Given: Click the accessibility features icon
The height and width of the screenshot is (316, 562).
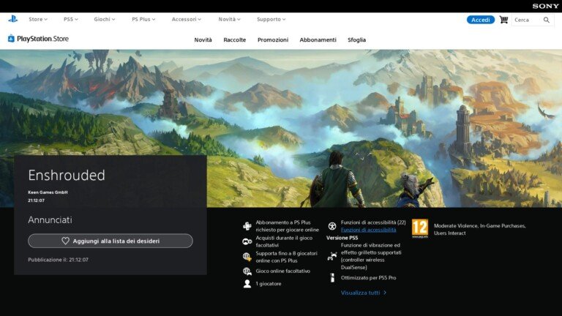Looking at the screenshot, I should click(332, 226).
